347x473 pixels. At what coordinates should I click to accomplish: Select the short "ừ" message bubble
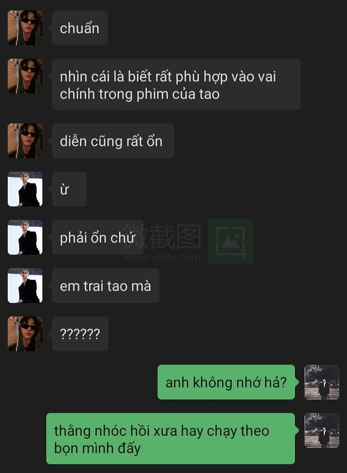[x=69, y=189]
